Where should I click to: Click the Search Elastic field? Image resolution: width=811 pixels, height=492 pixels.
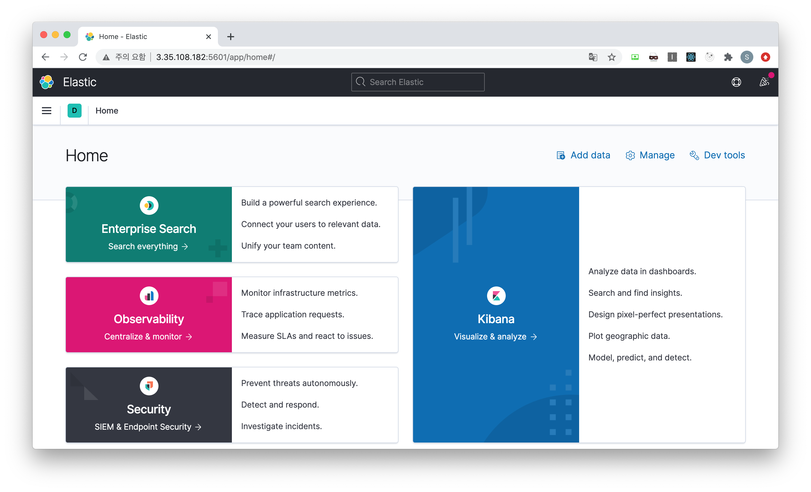[418, 82]
